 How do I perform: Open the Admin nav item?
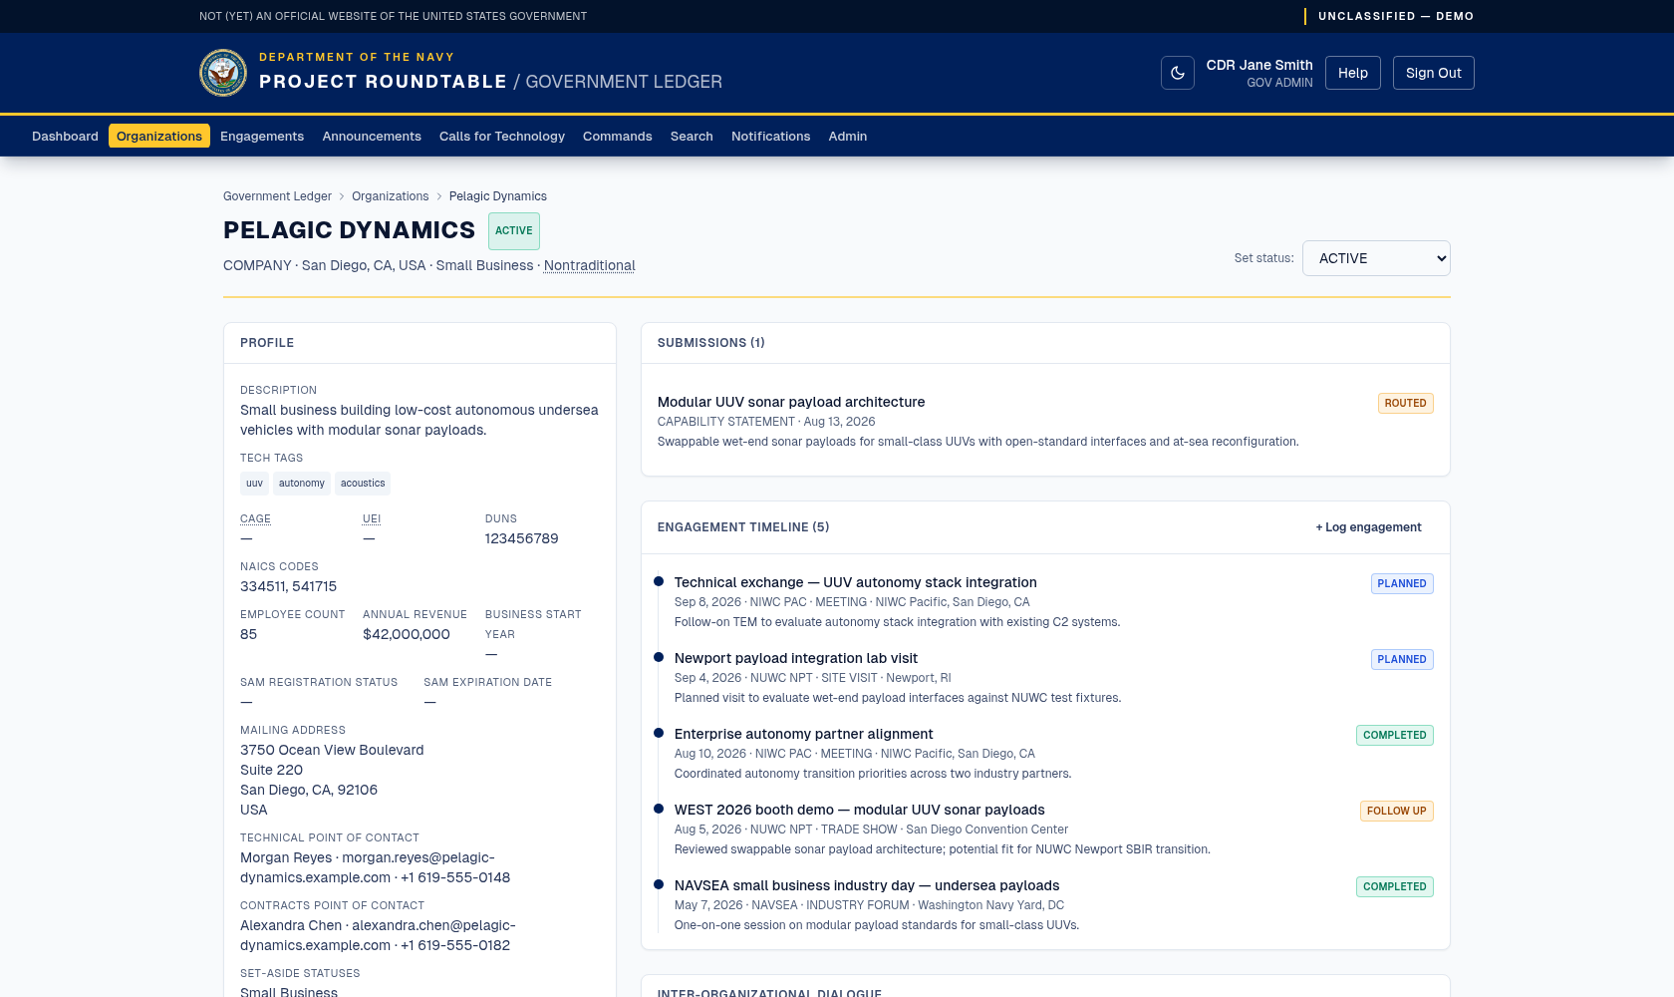[x=848, y=137]
